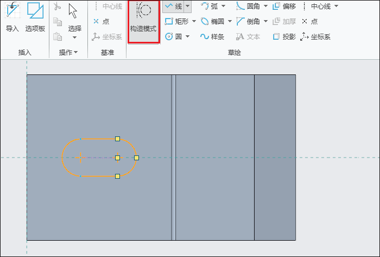Select the 圆角 fillet tool
The image size is (380, 257).
(x=248, y=7)
